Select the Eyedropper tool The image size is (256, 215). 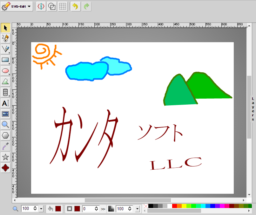[5, 146]
